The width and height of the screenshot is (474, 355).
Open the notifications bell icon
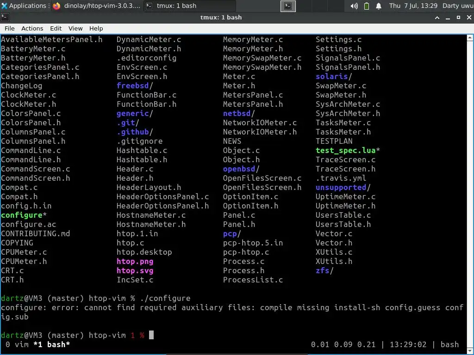pyautogui.click(x=379, y=6)
